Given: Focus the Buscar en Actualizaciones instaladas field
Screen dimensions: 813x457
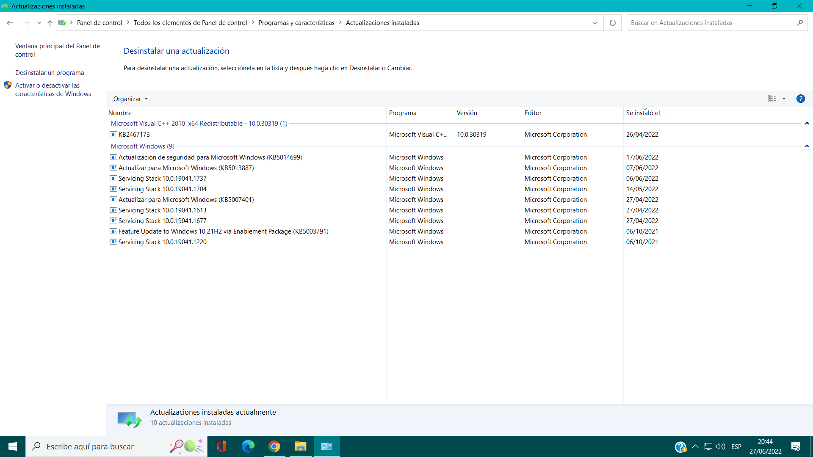Looking at the screenshot, I should pos(711,23).
